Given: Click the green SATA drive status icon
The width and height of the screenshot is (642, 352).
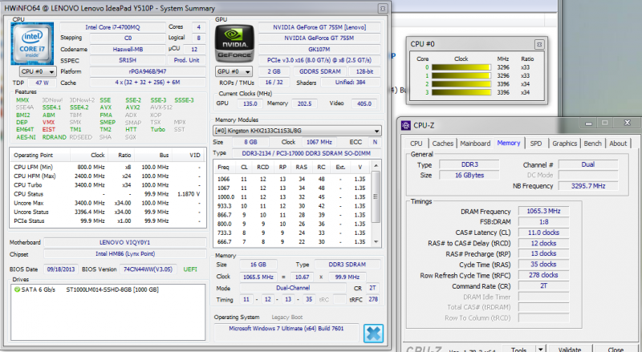Looking at the screenshot, I should [x=17, y=289].
